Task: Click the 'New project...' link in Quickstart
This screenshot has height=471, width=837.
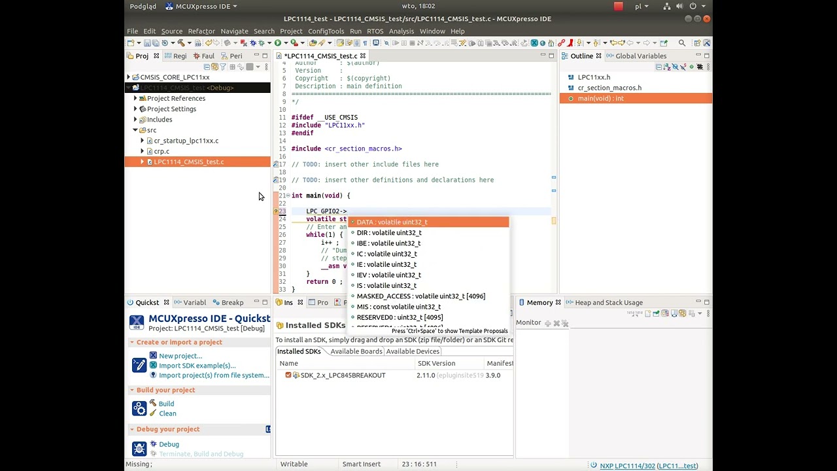Action: coord(180,356)
